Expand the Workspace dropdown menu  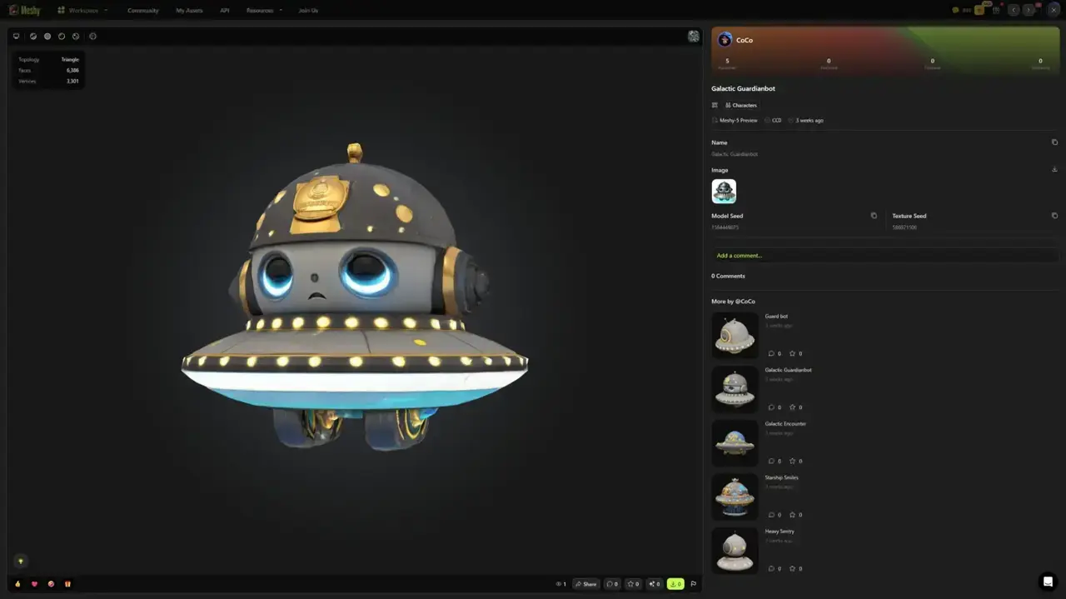click(x=82, y=10)
